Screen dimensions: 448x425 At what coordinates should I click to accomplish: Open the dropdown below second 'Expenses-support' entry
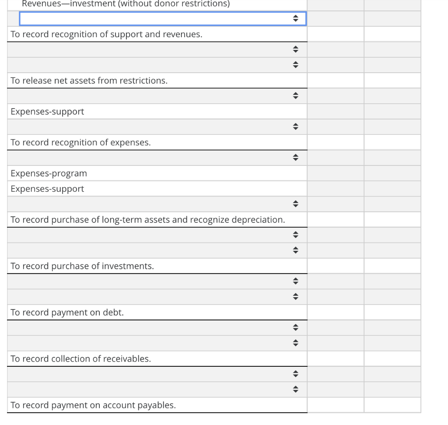pyautogui.click(x=296, y=204)
